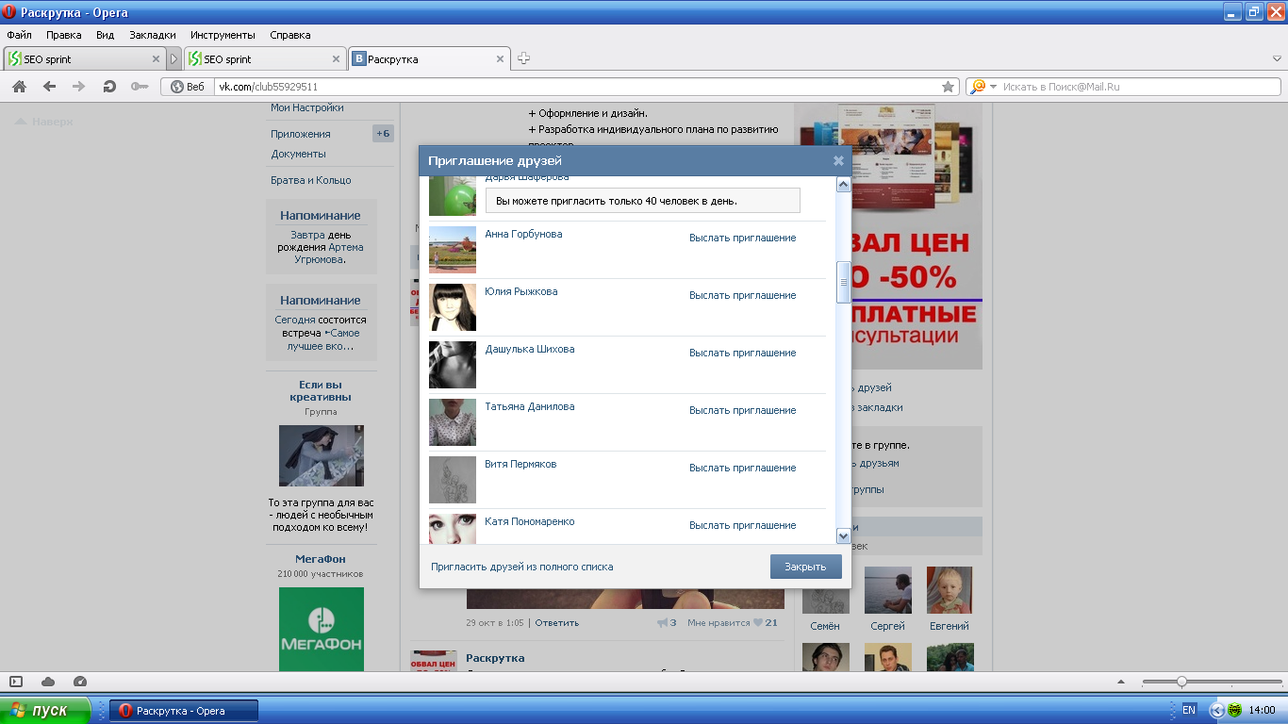Open a new tab with plus icon
Viewport: 1288px width, 724px height.
[523, 58]
